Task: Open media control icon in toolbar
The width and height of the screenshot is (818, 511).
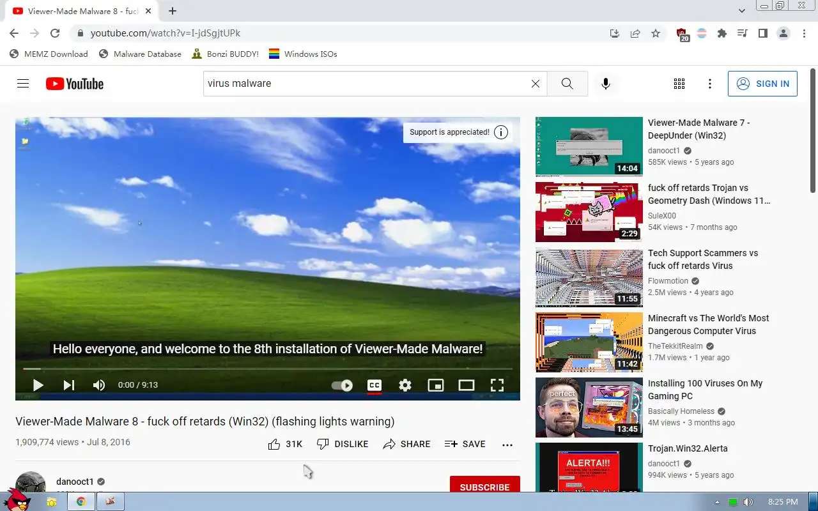Action: click(x=742, y=33)
